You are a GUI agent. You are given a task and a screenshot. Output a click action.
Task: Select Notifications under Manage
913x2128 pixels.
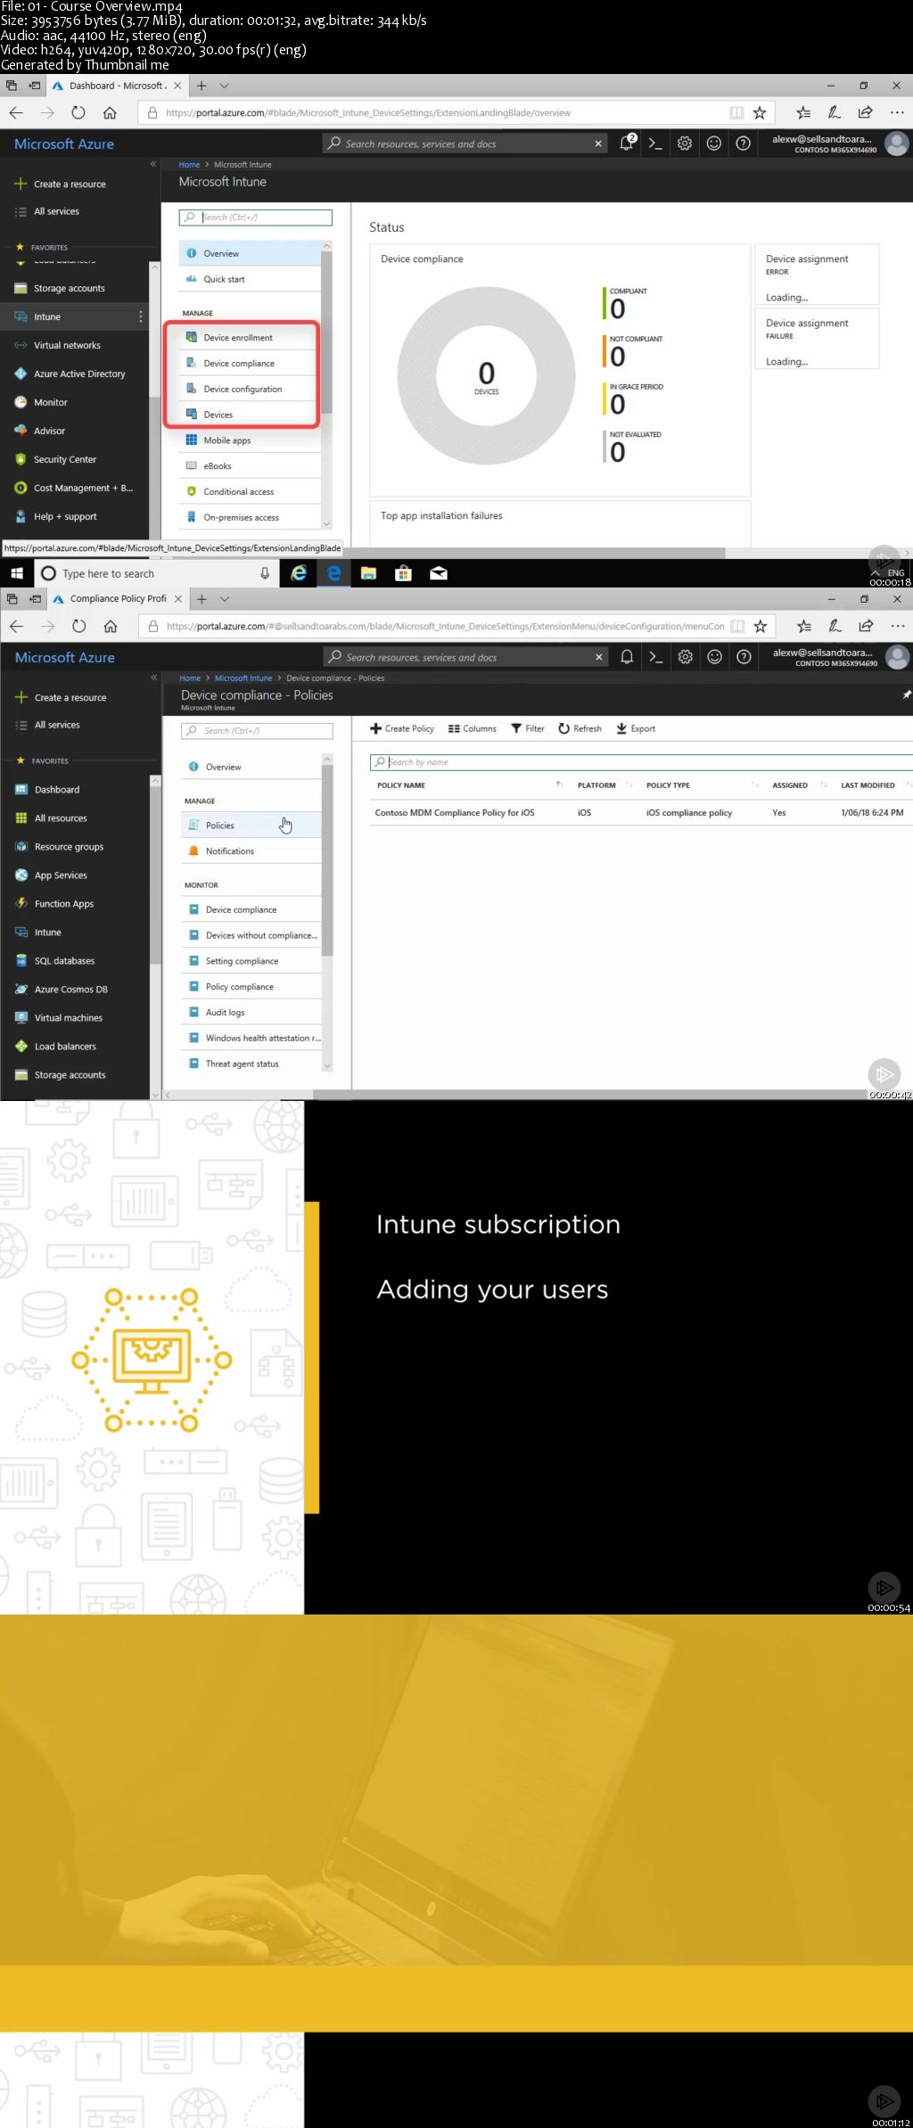click(x=229, y=851)
